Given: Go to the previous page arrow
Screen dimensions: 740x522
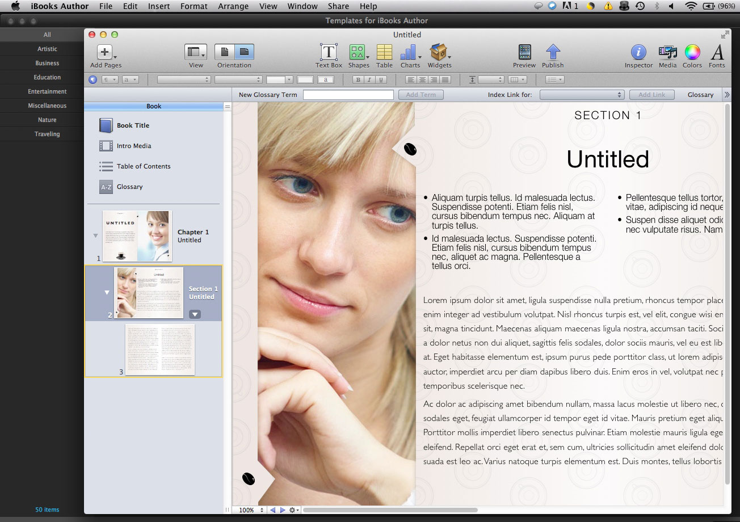Looking at the screenshot, I should point(273,510).
